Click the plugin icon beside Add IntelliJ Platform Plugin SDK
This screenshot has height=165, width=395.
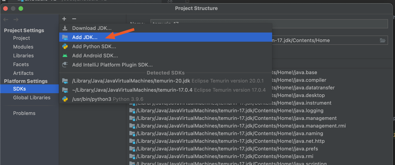(x=65, y=65)
